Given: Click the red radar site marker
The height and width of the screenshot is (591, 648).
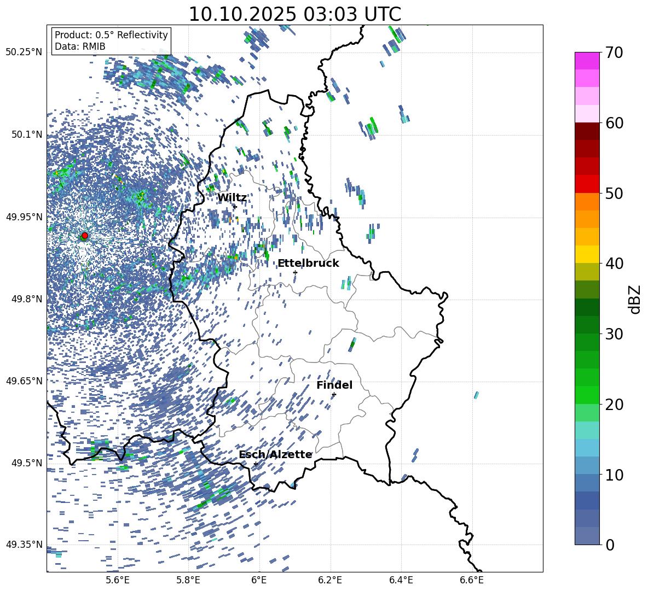Looking at the screenshot, I should click(x=85, y=236).
